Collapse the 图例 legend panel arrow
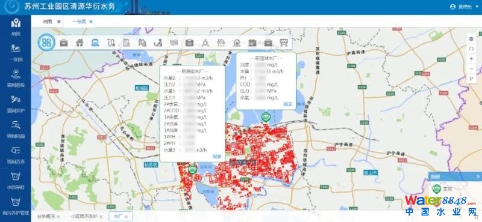482x222 pixels. (x=478, y=176)
